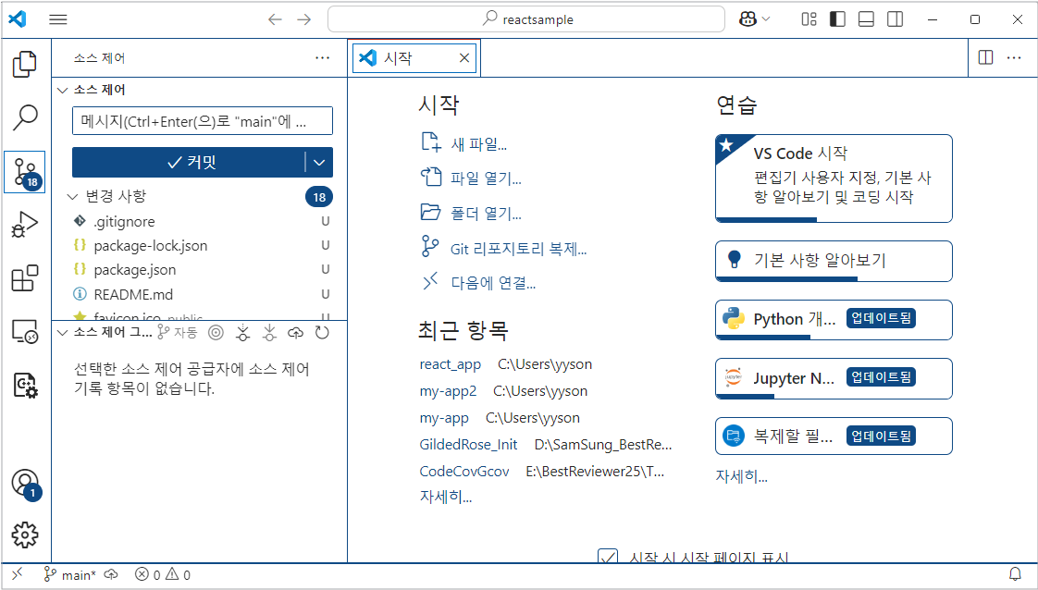Open recent project GildedRose_Init
This screenshot has height=590, width=1038.
(x=469, y=445)
